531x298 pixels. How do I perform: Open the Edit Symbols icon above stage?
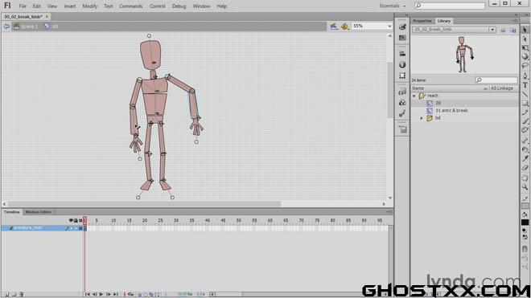pyautogui.click(x=344, y=27)
